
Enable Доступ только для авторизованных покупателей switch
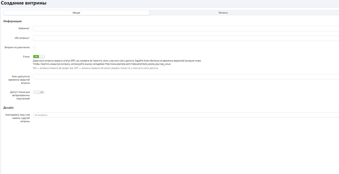[x=39, y=92]
